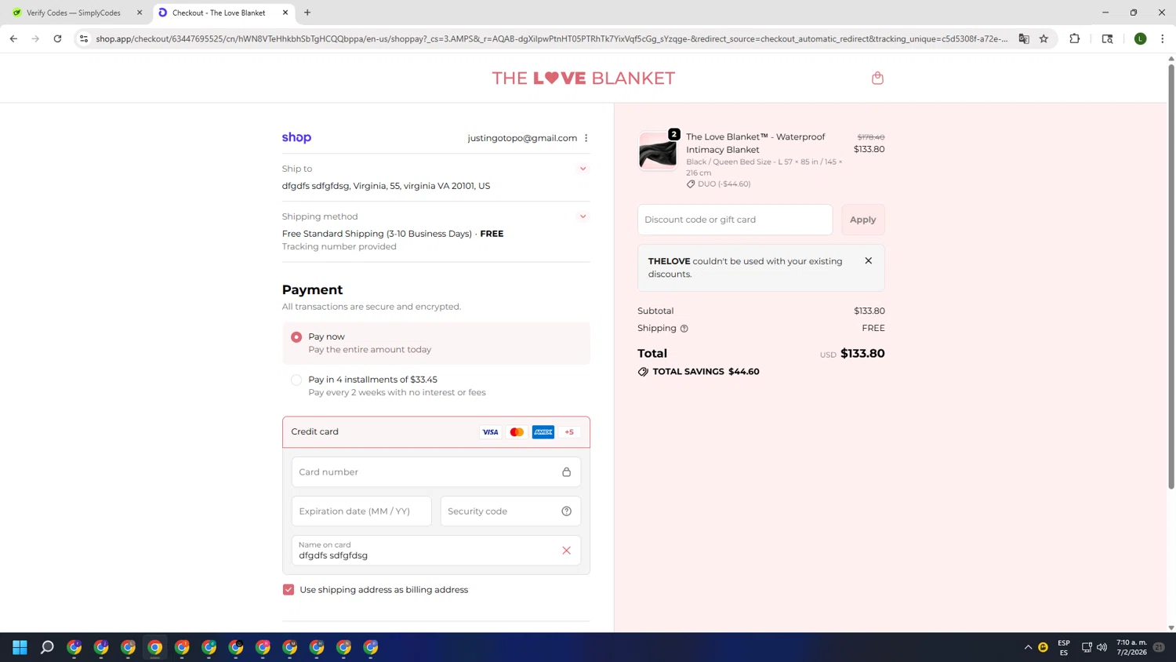
Task: Bookmark this page with star icon
Action: pos(1044,38)
